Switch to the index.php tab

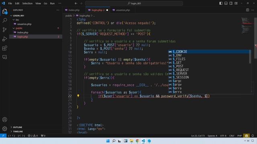pyautogui.click(x=74, y=10)
